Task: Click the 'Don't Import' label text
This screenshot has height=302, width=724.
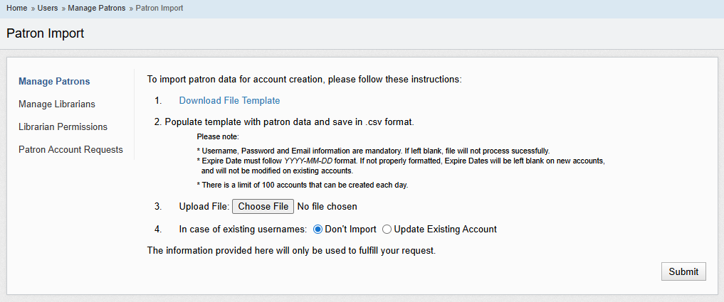Action: point(350,229)
